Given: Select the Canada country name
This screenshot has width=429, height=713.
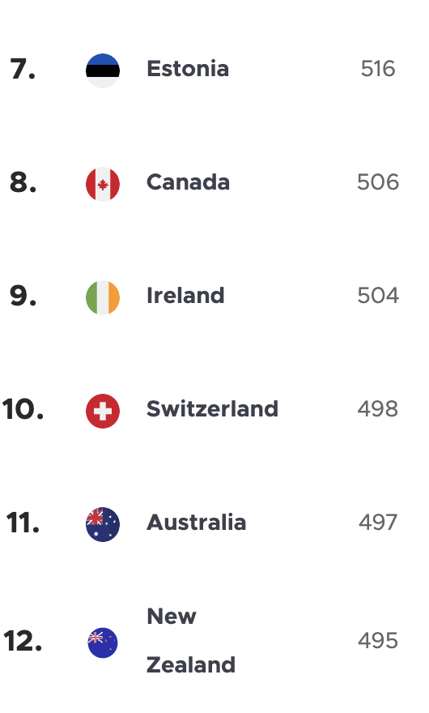Looking at the screenshot, I should point(188,182).
